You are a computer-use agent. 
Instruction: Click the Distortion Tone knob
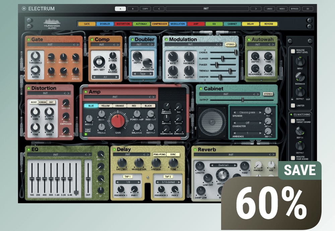(x=35, y=128)
